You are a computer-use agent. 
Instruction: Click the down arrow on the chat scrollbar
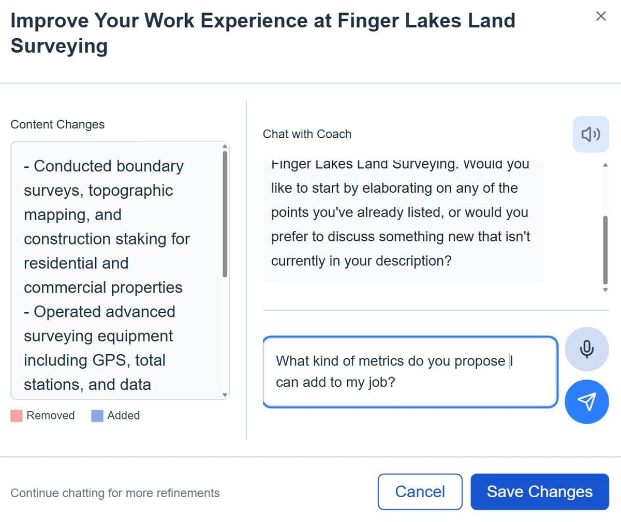(x=605, y=289)
